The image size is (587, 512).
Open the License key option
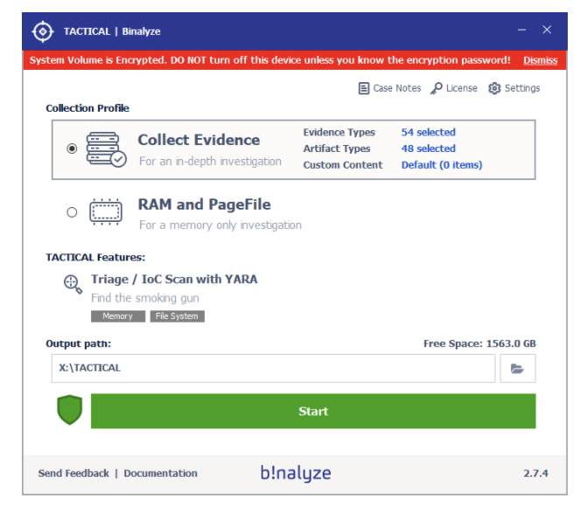(x=453, y=88)
